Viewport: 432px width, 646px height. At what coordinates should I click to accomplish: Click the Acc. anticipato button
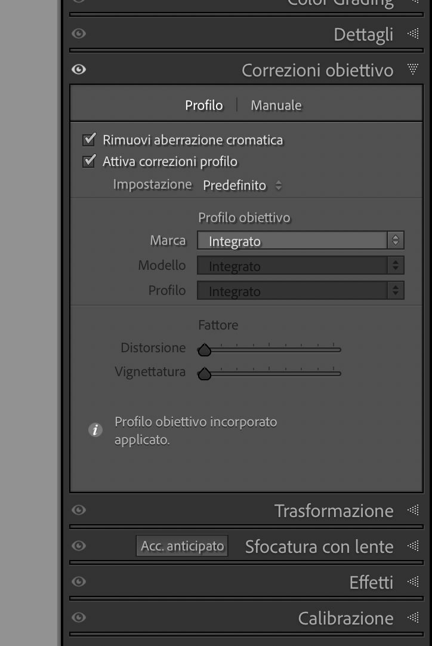point(181,545)
